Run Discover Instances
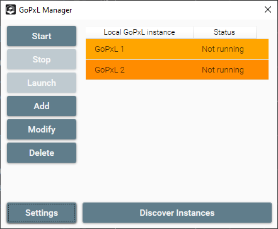This screenshot has width=278, height=229. point(177,213)
